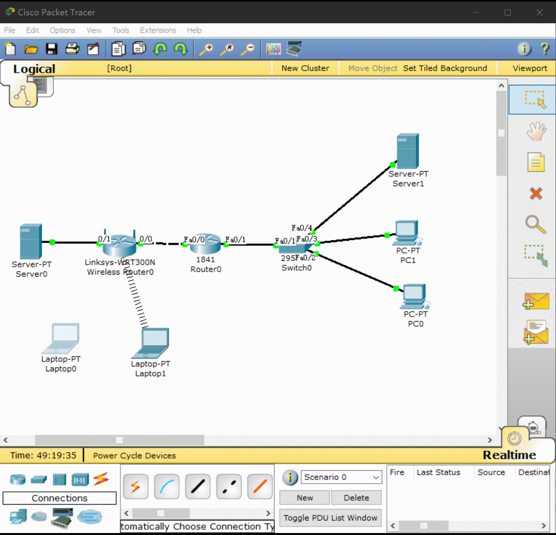Select the WAN Emulation cloud category
Image resolution: width=556 pixels, height=535 pixels.
(x=39, y=516)
